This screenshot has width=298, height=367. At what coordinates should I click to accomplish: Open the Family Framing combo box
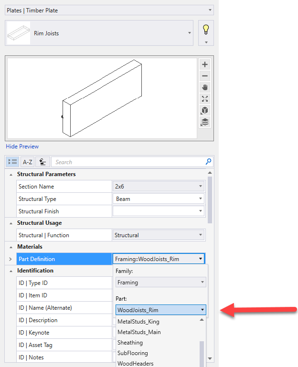coord(161,282)
